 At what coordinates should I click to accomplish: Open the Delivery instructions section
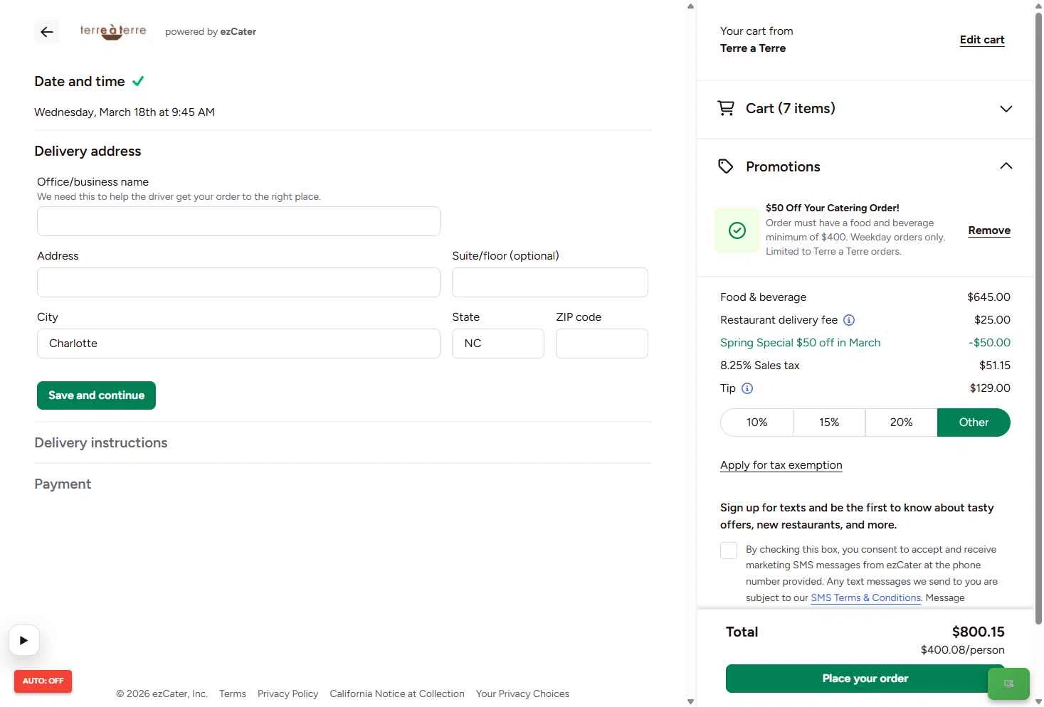101,442
